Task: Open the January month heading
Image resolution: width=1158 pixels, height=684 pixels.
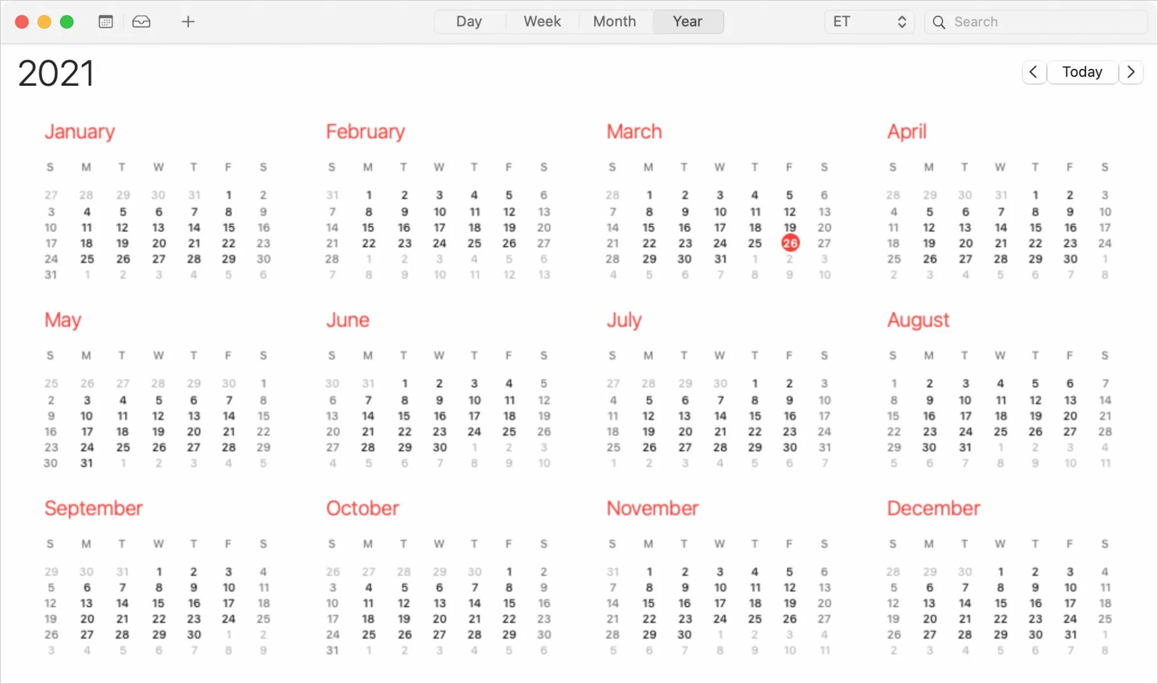Action: click(x=80, y=132)
